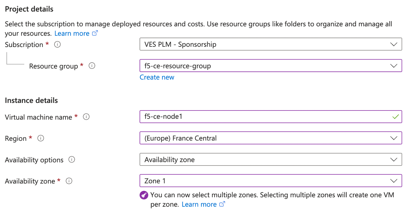Click the info icon for Virtual machine name

coord(86,117)
